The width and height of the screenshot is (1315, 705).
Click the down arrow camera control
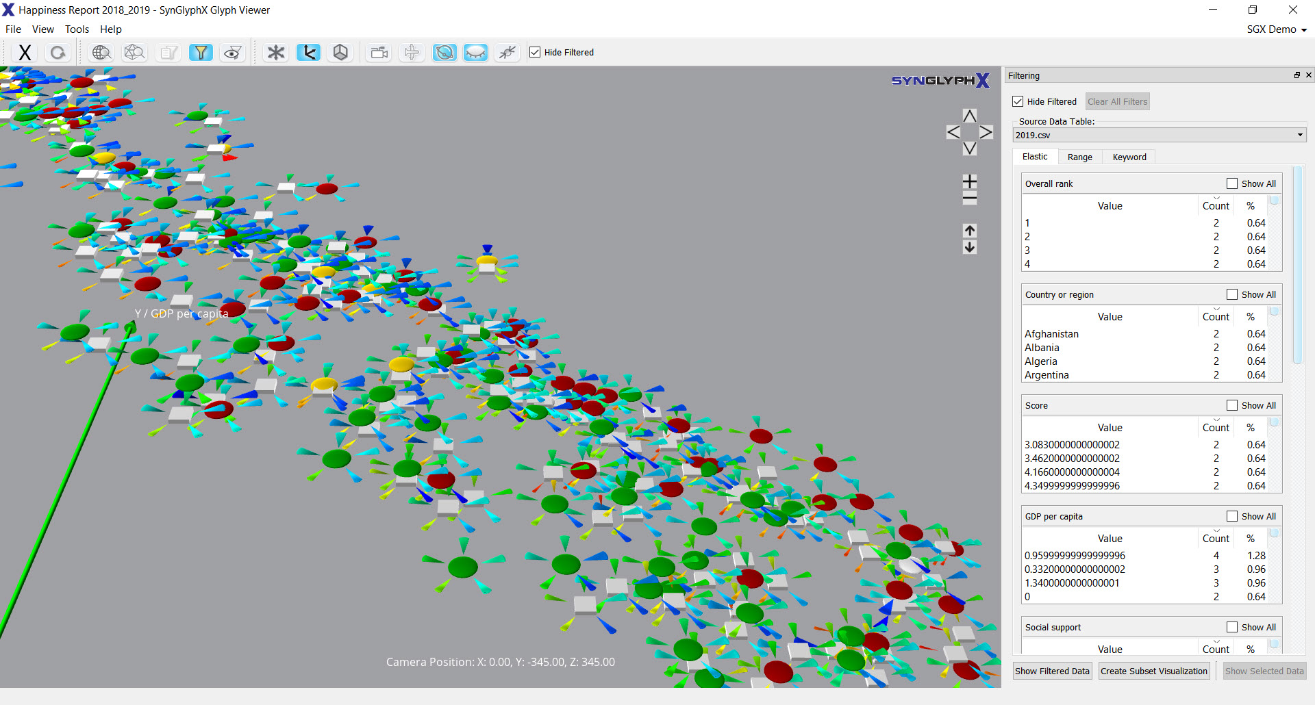[970, 247]
